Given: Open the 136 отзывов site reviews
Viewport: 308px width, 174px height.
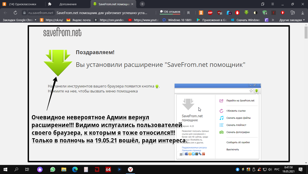Looking at the screenshot, I should coord(170,12).
